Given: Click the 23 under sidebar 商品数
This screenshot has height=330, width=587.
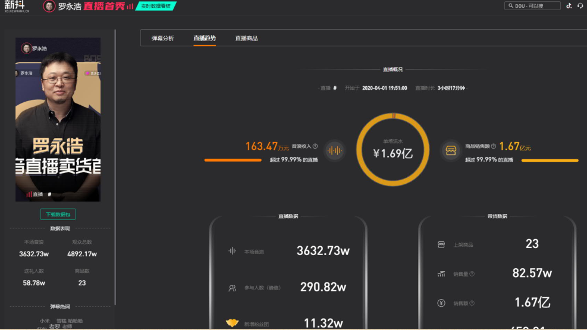Looking at the screenshot, I should tap(82, 283).
